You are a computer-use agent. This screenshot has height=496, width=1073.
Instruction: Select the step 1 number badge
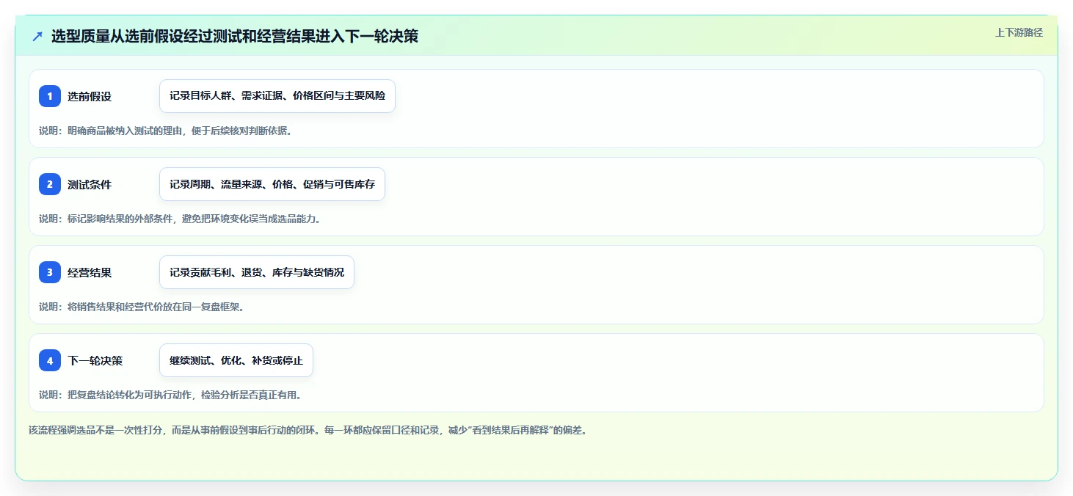point(50,96)
